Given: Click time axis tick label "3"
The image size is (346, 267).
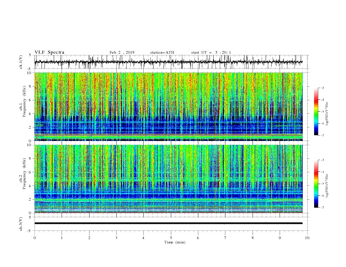Looking at the screenshot, I should (116, 238).
